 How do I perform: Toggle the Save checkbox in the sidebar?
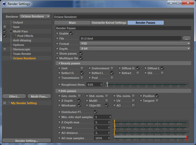pos(5,27)
